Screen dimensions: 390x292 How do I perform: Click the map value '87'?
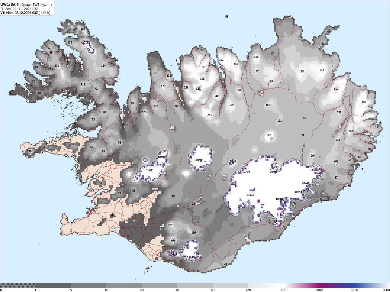tap(336, 178)
